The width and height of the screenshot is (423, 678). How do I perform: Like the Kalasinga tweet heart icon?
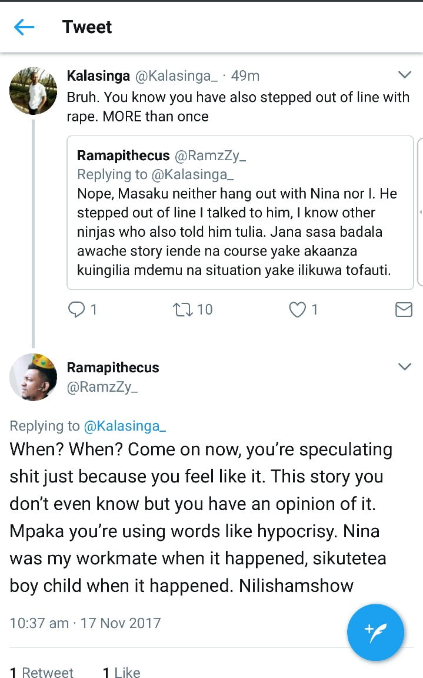pyautogui.click(x=298, y=309)
